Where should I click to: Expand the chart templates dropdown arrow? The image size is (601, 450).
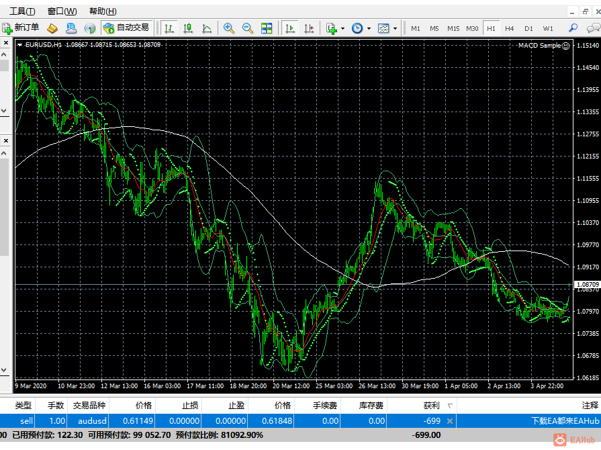[x=395, y=29]
